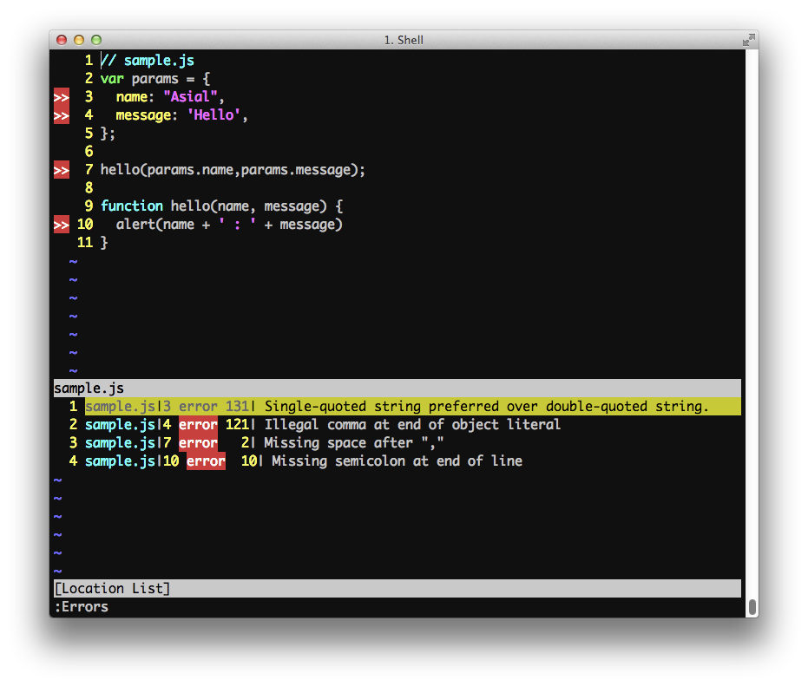Click the red close window button
The height and width of the screenshot is (686, 808).
tap(62, 40)
